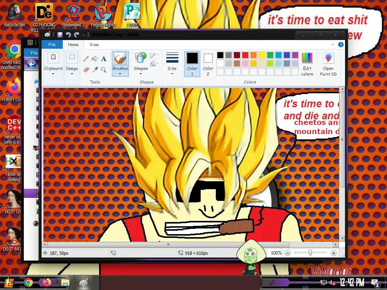Click the Clipboard paste icon
Viewport: 387px width, 290px height.
pos(53,57)
